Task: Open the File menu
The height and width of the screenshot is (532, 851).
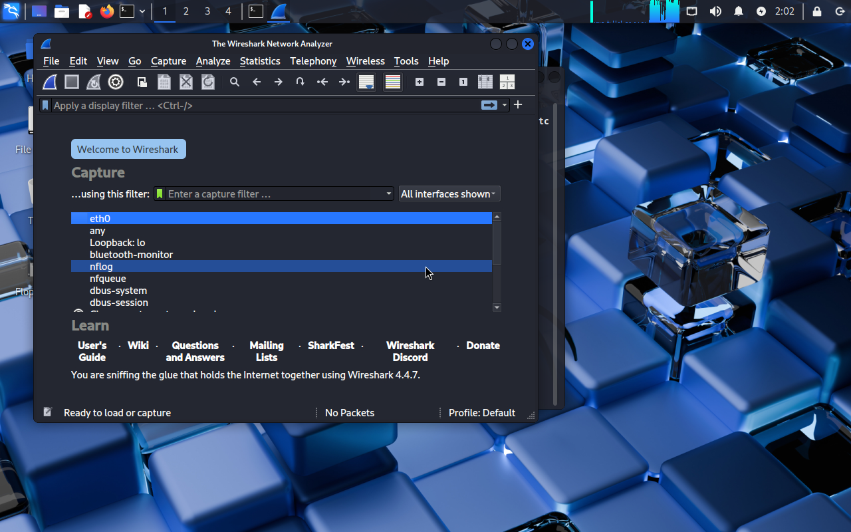Action: pos(51,61)
